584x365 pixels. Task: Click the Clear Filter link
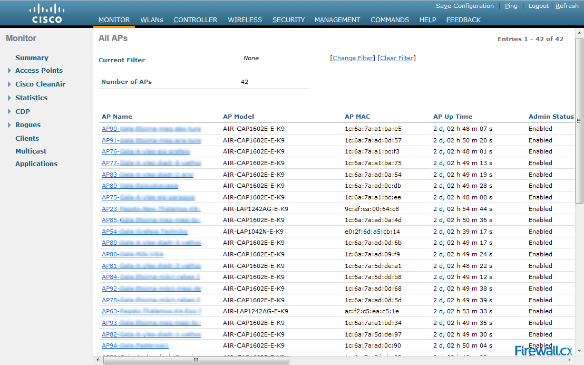click(x=397, y=58)
